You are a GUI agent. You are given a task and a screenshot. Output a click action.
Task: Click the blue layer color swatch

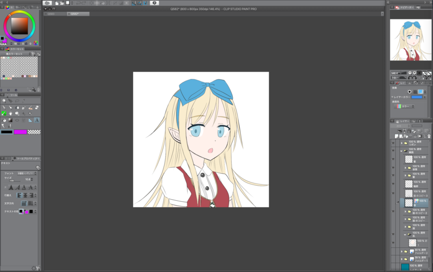pyautogui.click(x=417, y=97)
